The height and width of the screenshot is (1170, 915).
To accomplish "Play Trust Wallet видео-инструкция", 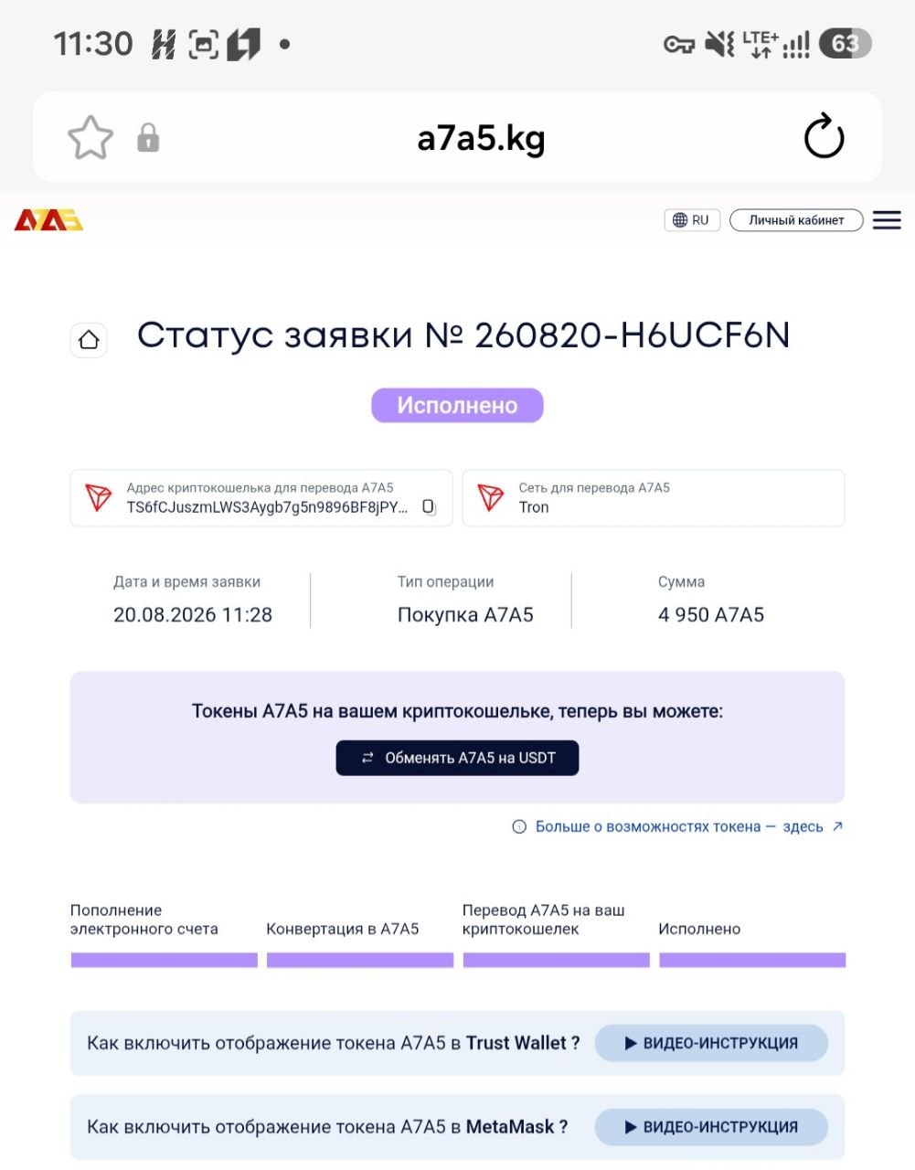I will pyautogui.click(x=711, y=1043).
